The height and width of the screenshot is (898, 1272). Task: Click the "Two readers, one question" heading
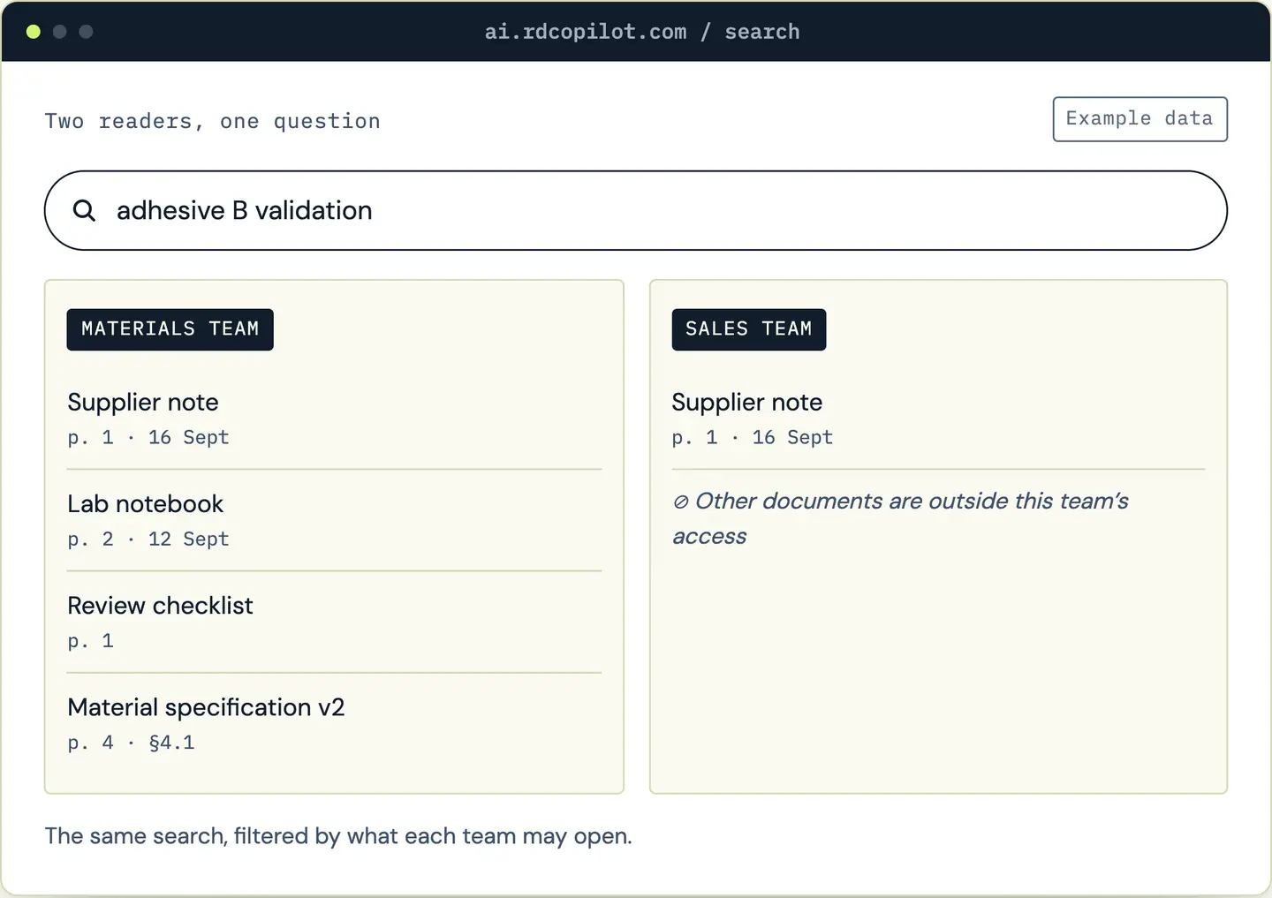click(x=213, y=121)
